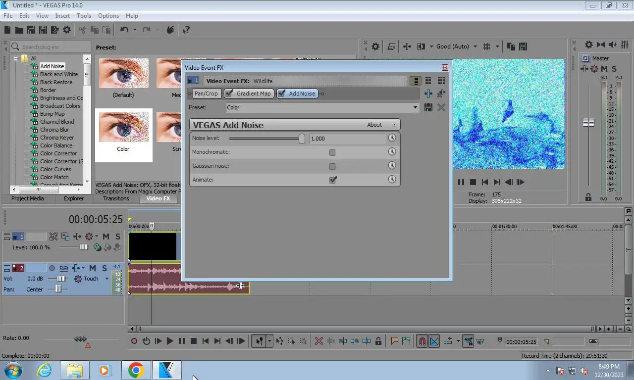Open project Properties gear icon in toolbar

[67, 30]
